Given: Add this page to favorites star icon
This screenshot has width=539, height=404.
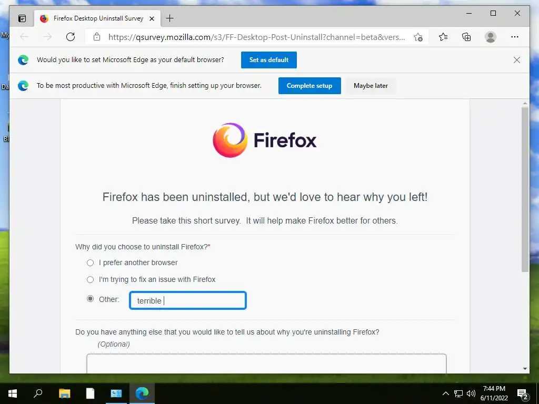Looking at the screenshot, I should [x=418, y=37].
